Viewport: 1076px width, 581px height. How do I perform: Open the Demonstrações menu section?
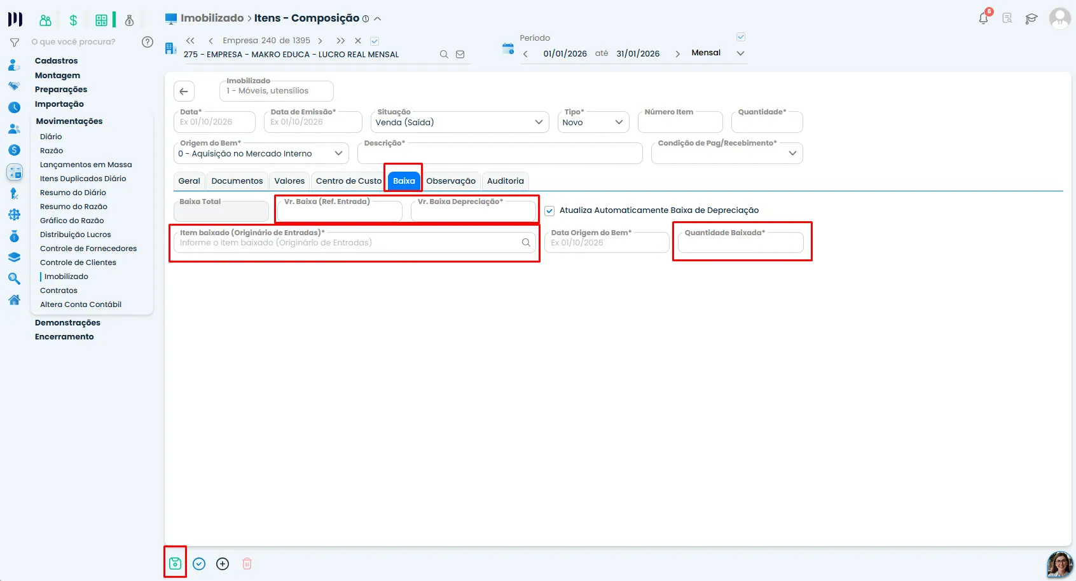point(67,323)
